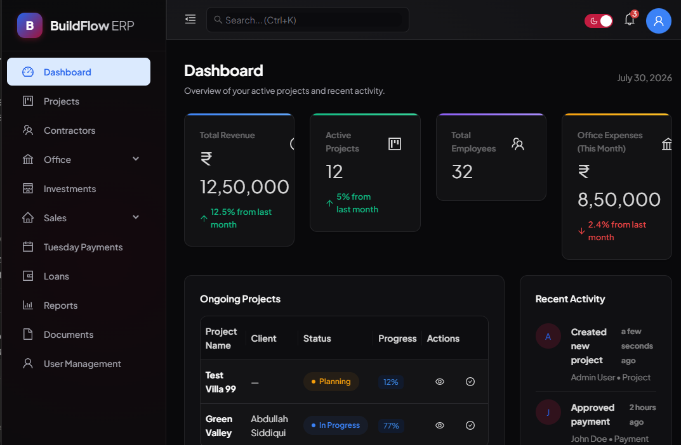Click the 77% progress indicator
The width and height of the screenshot is (681, 445).
(x=391, y=426)
